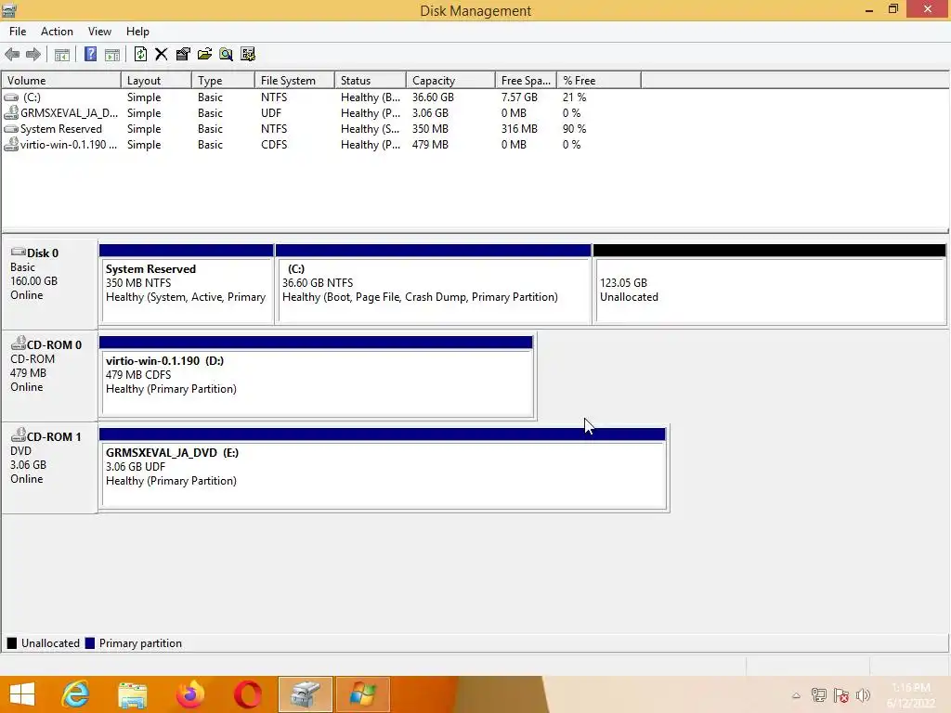951x713 pixels.
Task: Sort by the Capacity column header
Action: click(x=450, y=80)
